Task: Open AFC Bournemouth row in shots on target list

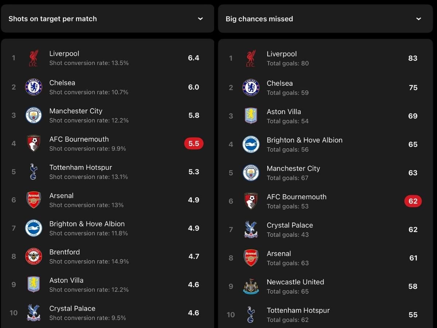Action: pyautogui.click(x=107, y=144)
